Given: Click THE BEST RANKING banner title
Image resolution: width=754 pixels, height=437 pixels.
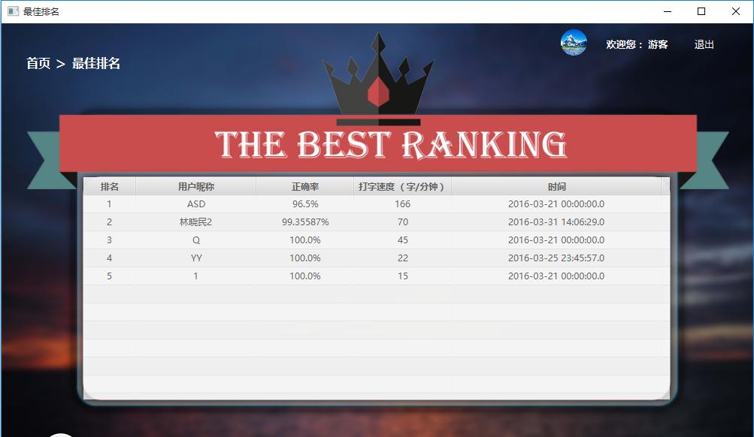Looking at the screenshot, I should [391, 144].
